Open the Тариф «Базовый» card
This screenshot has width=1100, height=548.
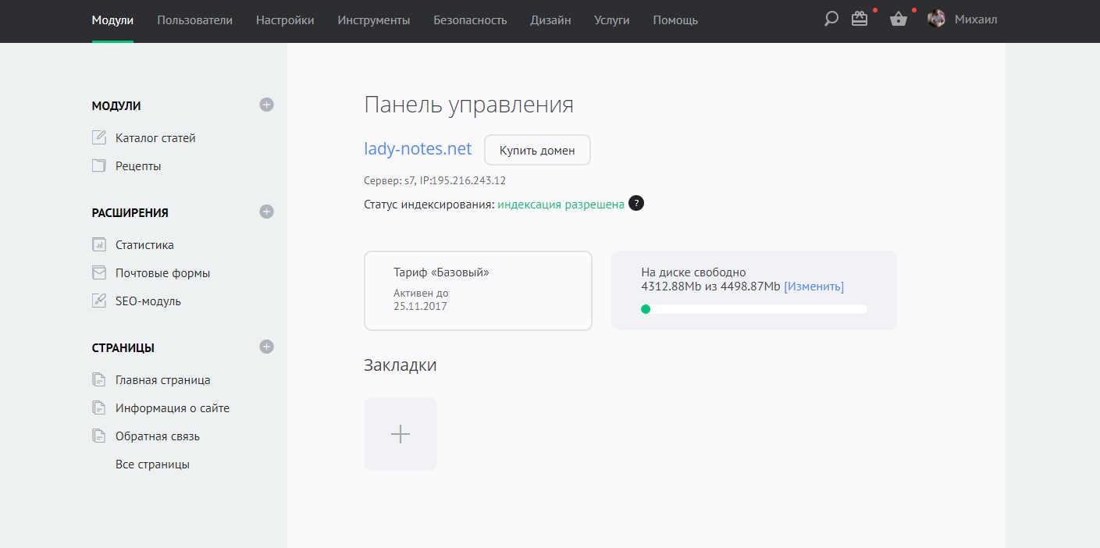(x=478, y=290)
